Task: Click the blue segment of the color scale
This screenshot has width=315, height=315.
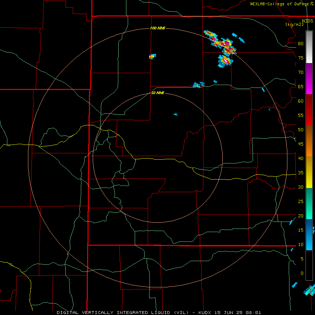Action: tap(309, 234)
